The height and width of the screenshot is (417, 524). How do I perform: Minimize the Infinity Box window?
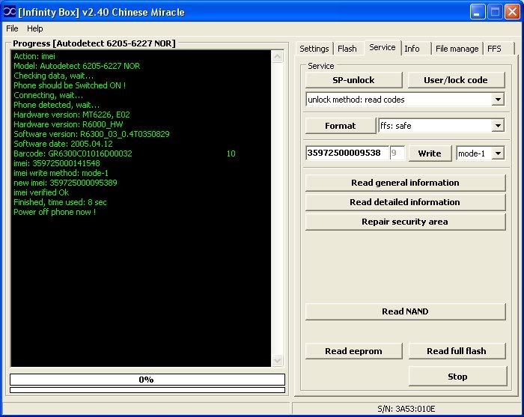(x=478, y=12)
